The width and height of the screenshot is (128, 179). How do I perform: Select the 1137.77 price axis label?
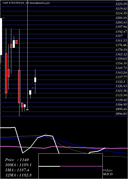coord(121,77)
